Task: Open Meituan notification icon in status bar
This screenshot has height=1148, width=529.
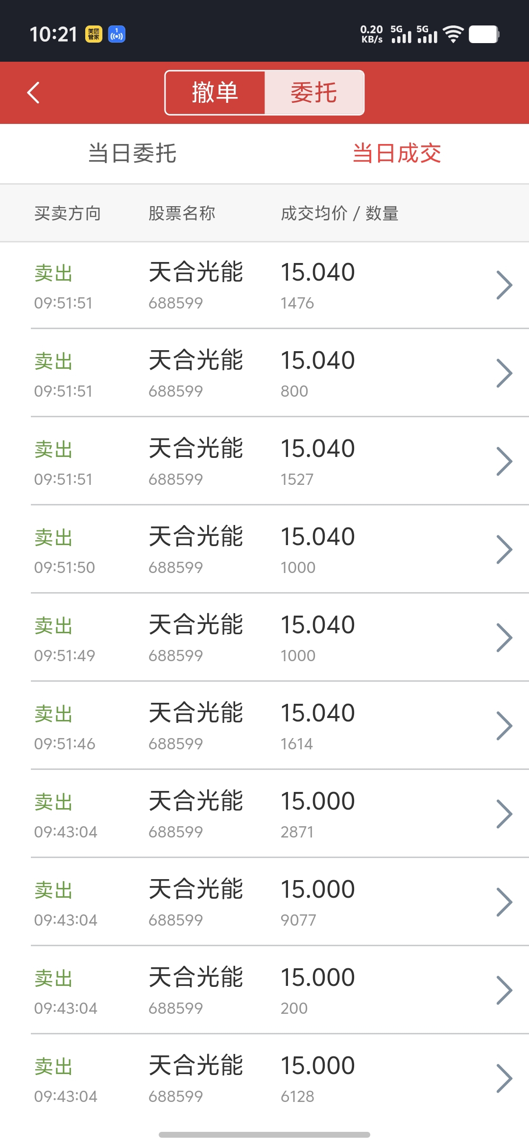Action: (94, 34)
